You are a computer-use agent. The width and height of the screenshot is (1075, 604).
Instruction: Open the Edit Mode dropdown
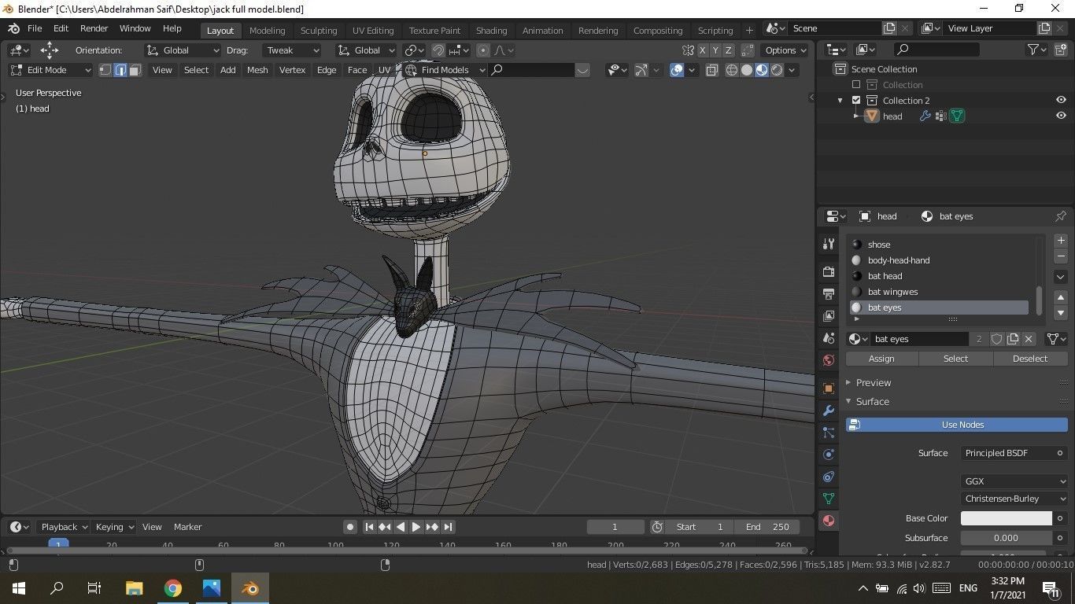pyautogui.click(x=50, y=70)
